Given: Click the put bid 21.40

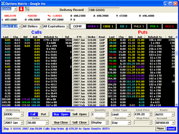Looking at the screenshot, I should [131, 40].
